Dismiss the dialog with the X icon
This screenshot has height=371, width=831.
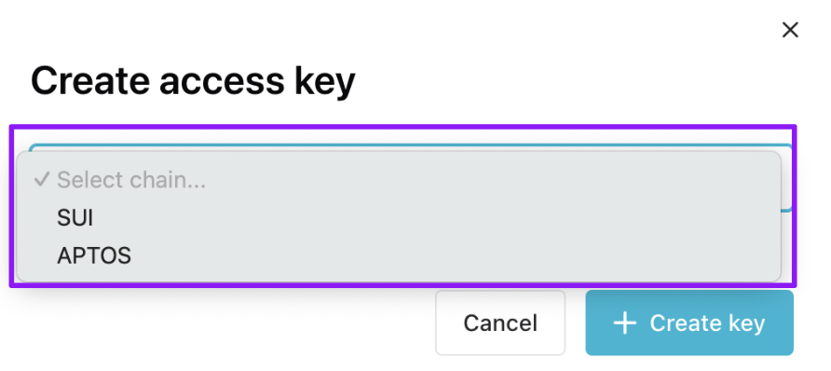[790, 30]
